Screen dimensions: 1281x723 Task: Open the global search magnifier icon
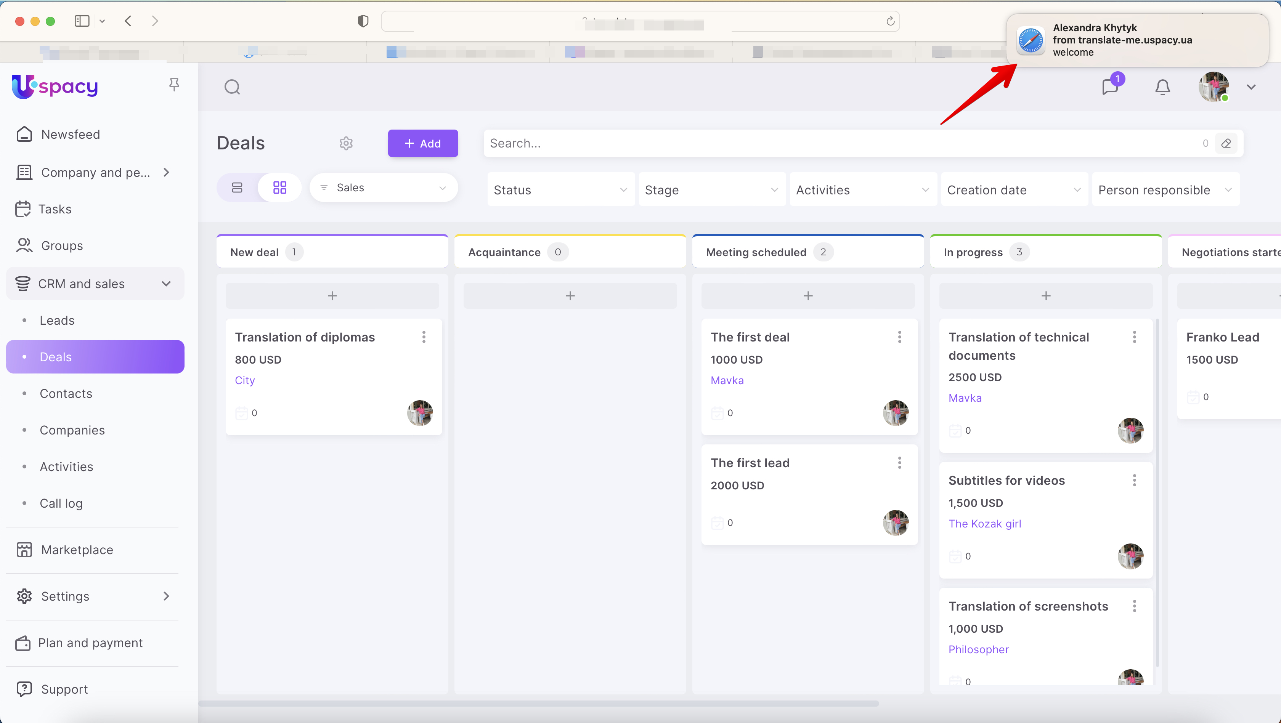[x=232, y=88]
